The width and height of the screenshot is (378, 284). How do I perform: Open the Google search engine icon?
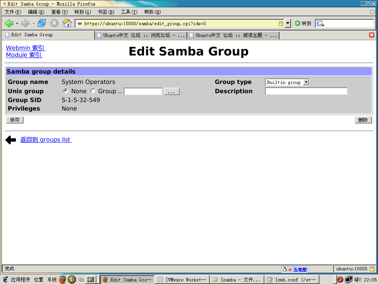(320, 23)
